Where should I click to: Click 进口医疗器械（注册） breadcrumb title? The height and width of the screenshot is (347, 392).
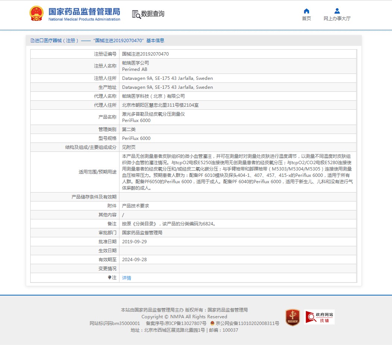coord(56,40)
